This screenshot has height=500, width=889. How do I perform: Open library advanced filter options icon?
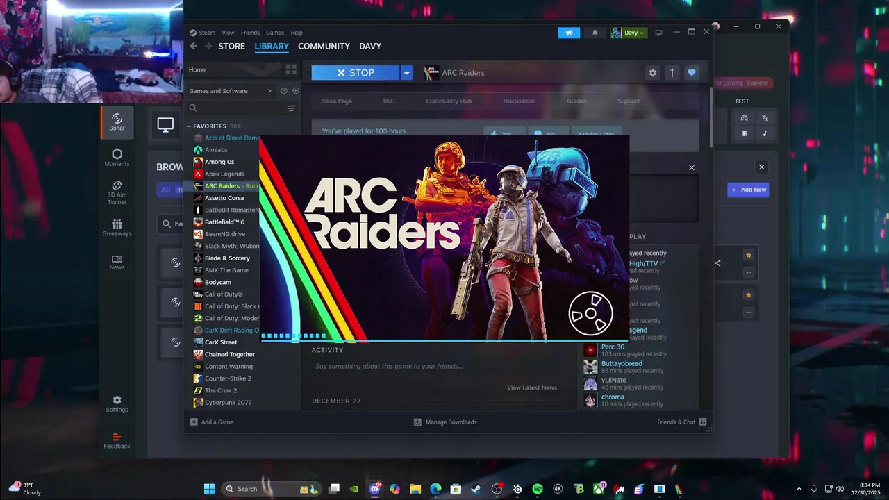[x=291, y=108]
